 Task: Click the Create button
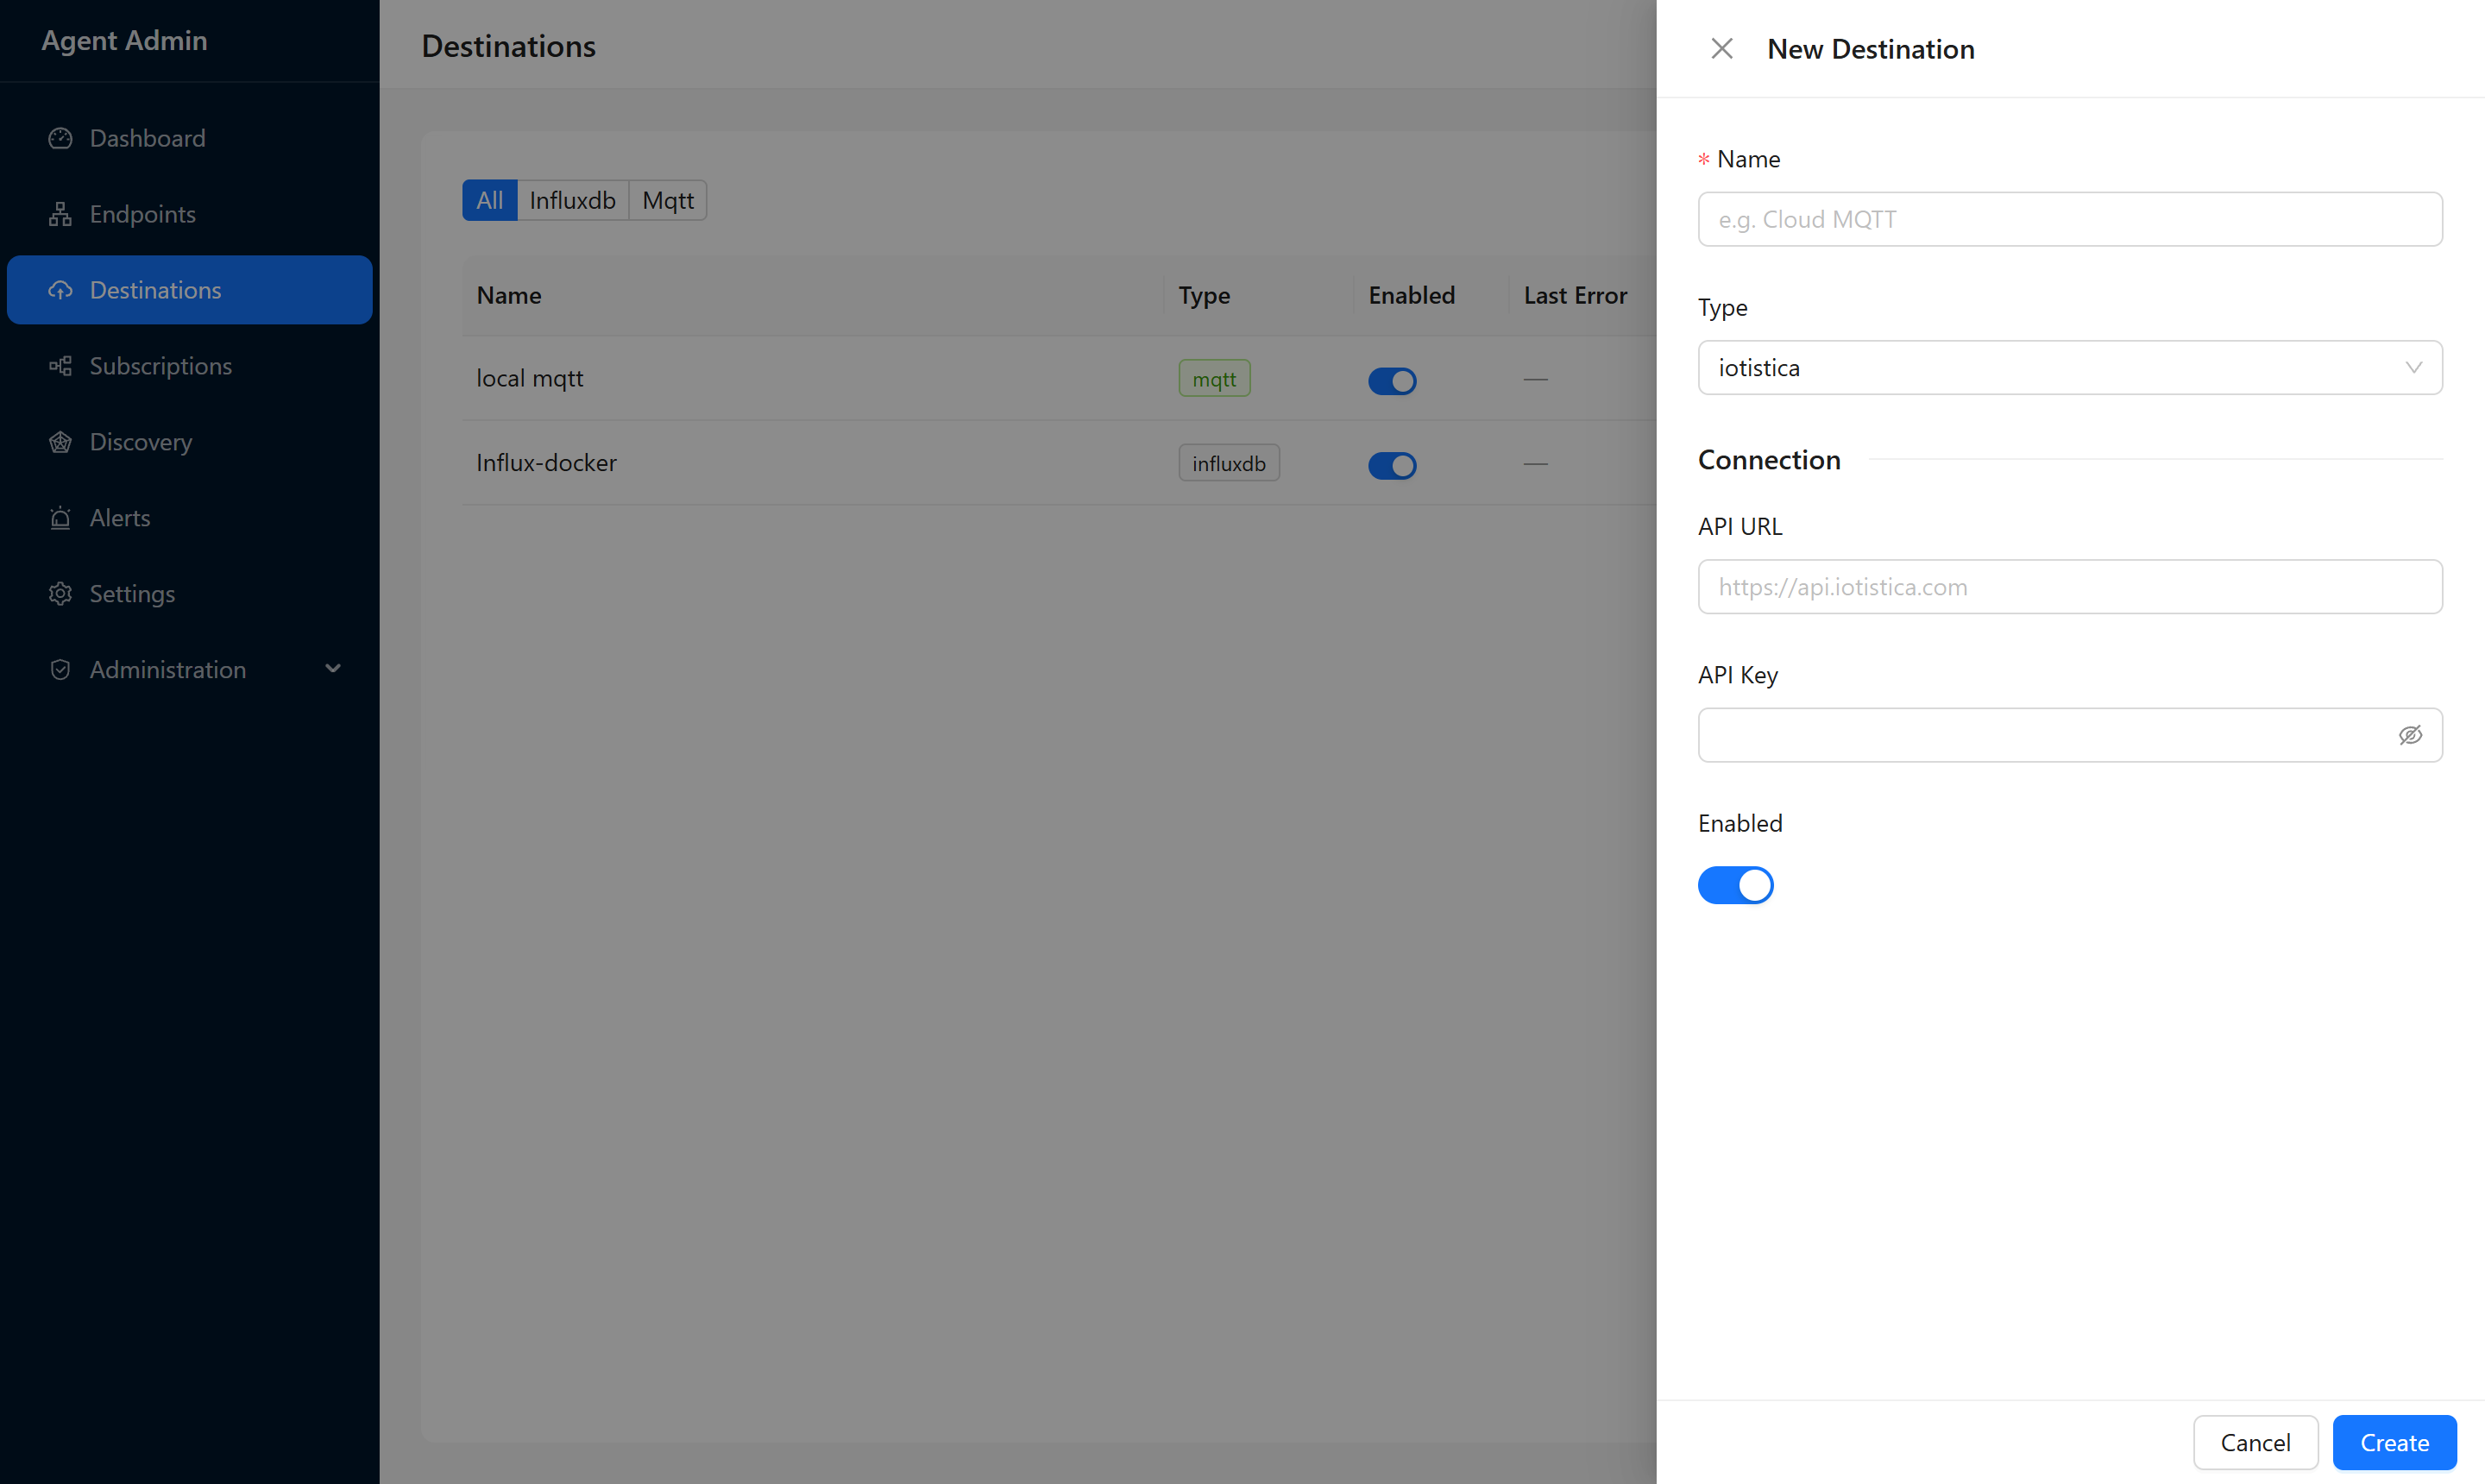(2394, 1442)
